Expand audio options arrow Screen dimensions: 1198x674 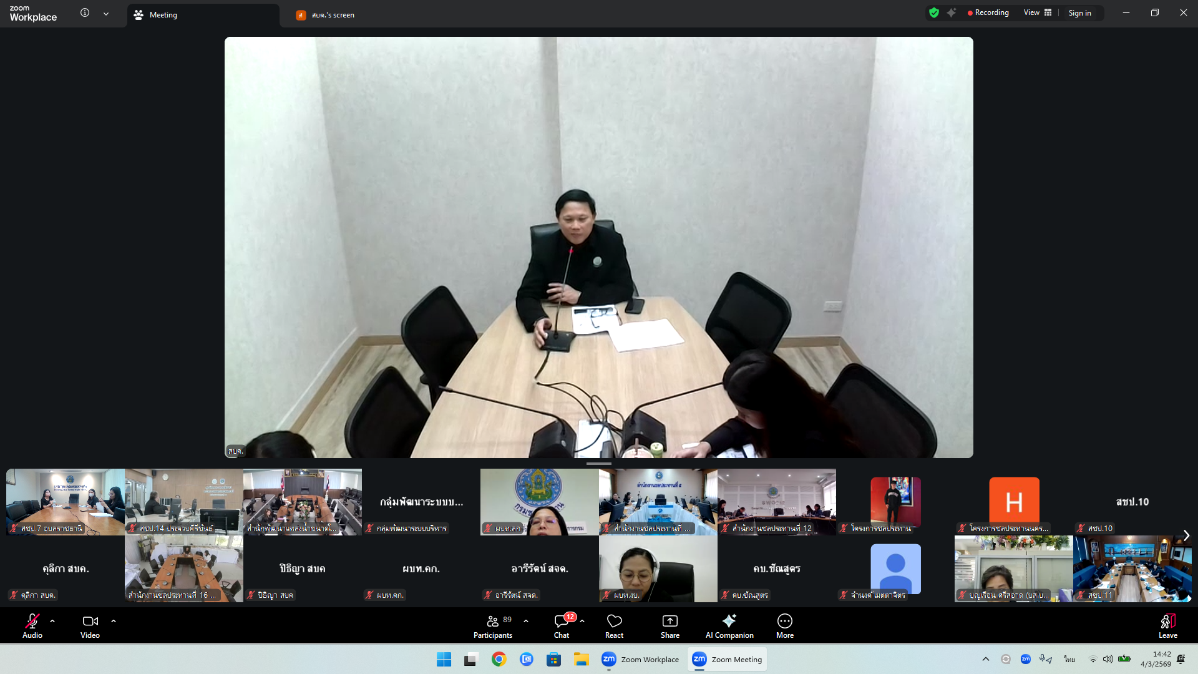point(52,621)
